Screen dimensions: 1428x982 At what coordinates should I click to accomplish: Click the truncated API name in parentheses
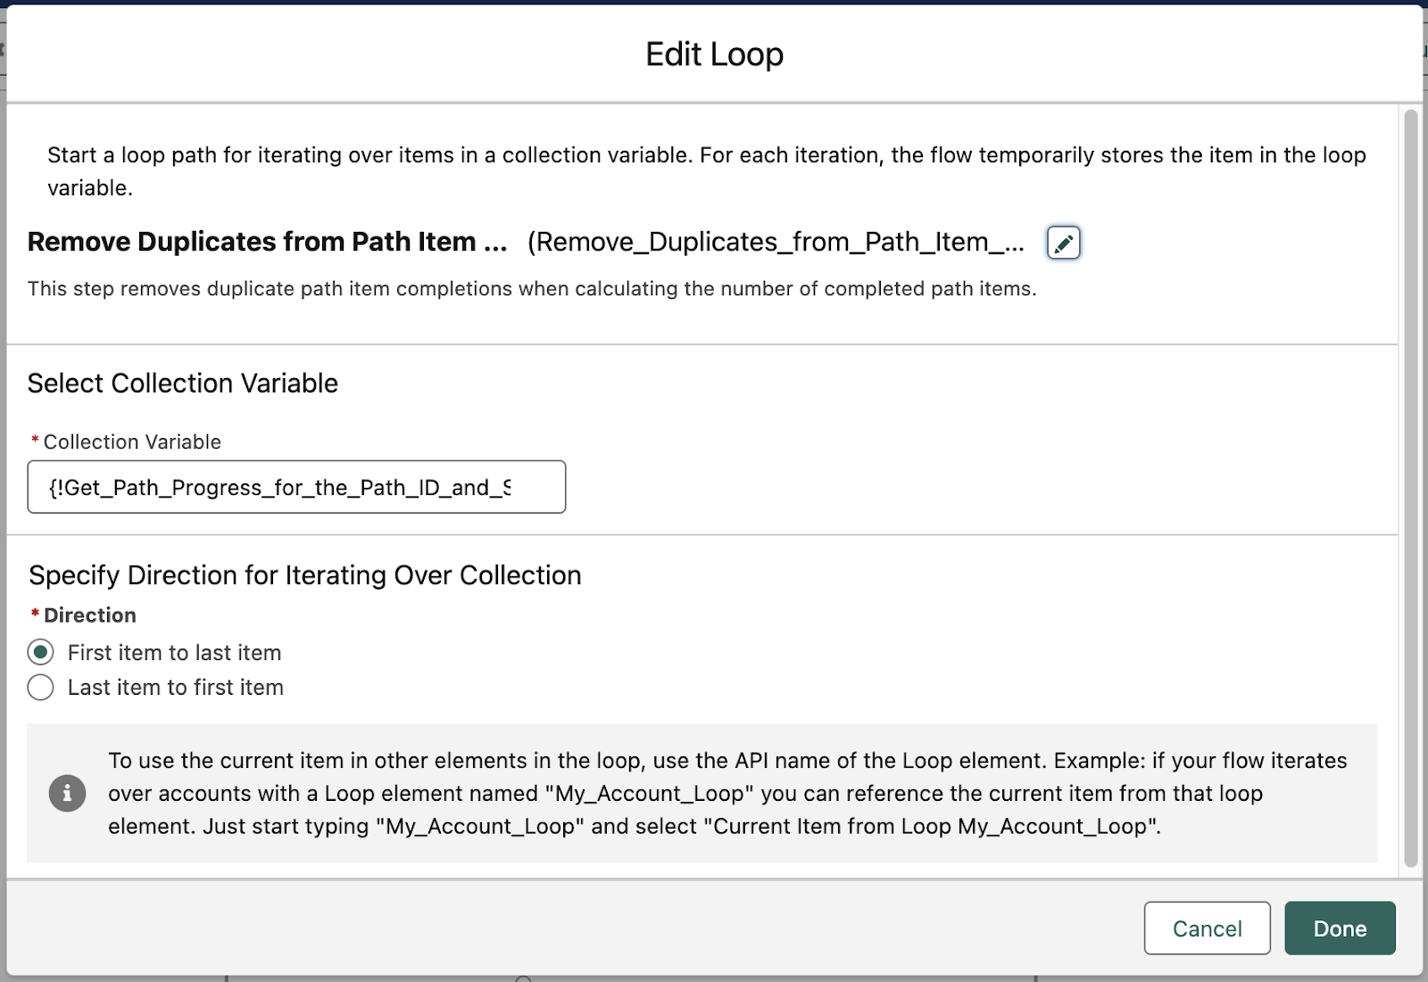(x=776, y=242)
